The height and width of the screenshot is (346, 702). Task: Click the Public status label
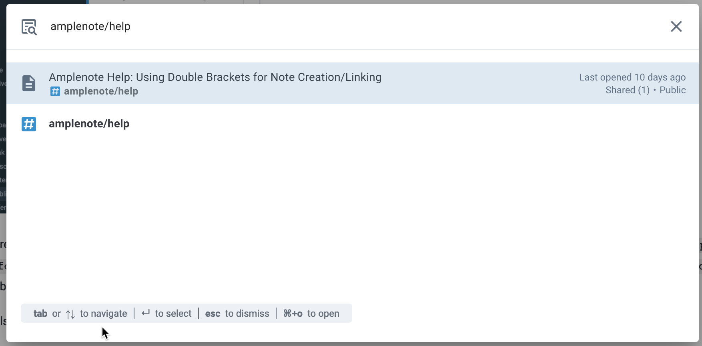click(672, 90)
